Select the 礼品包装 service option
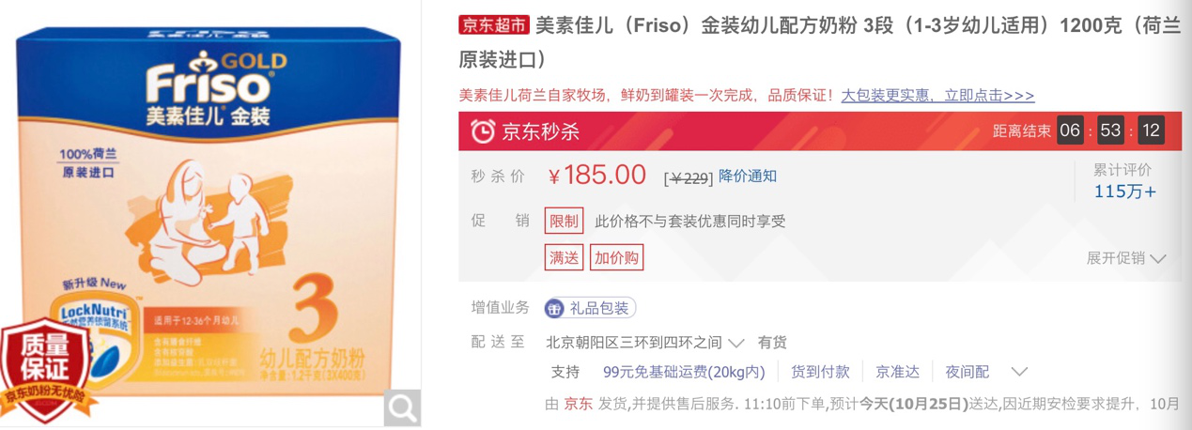The height and width of the screenshot is (430, 1192). pos(591,308)
